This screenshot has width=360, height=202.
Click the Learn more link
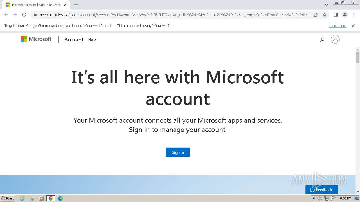(337, 26)
